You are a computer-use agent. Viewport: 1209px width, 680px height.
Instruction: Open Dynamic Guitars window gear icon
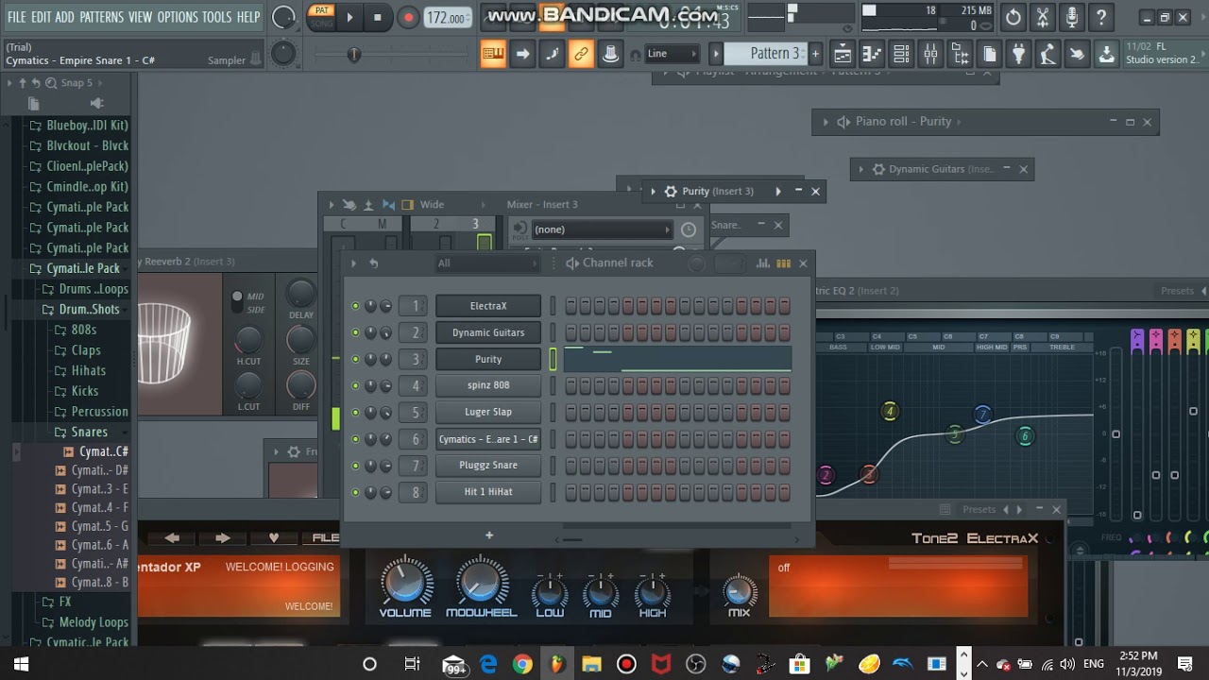[x=878, y=169]
